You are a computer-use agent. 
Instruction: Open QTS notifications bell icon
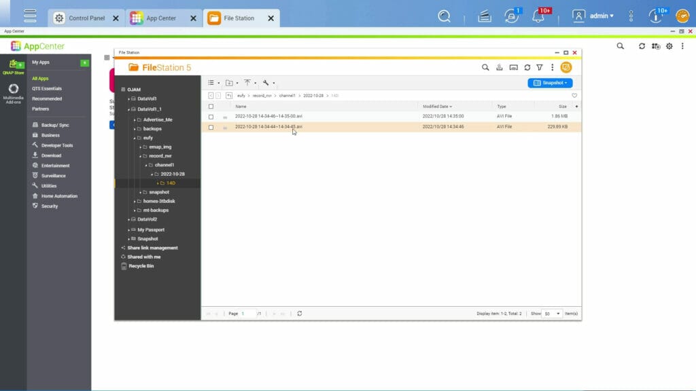[x=538, y=15]
